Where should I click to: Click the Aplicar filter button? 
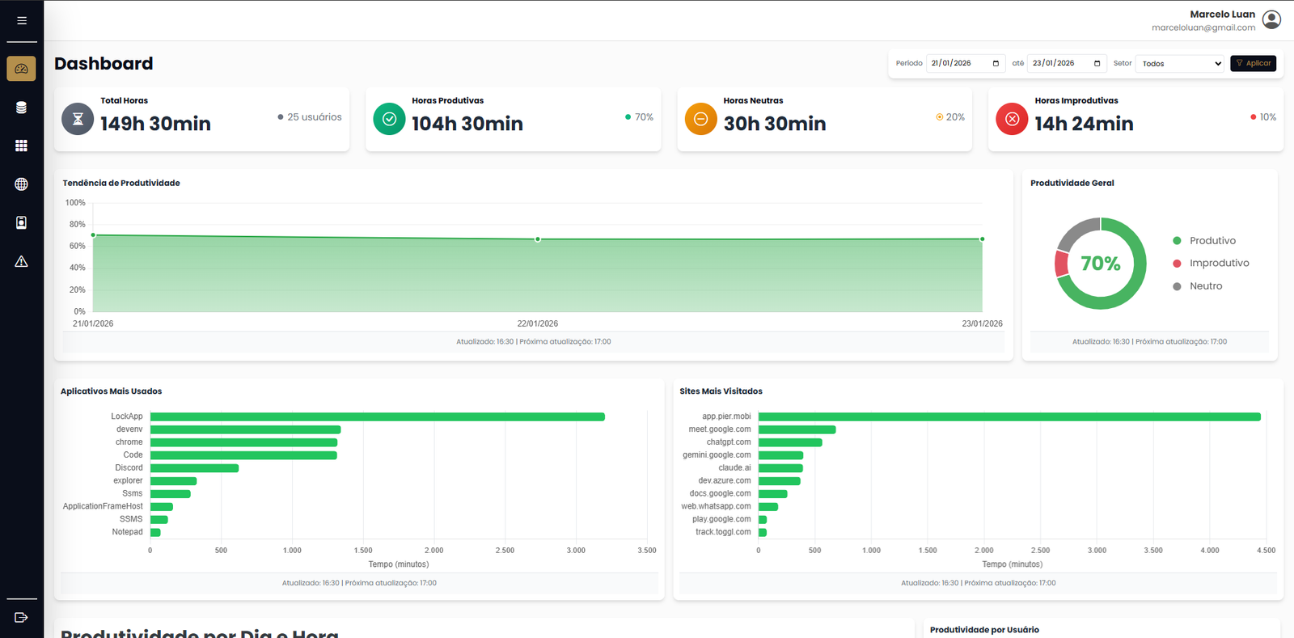click(1253, 63)
